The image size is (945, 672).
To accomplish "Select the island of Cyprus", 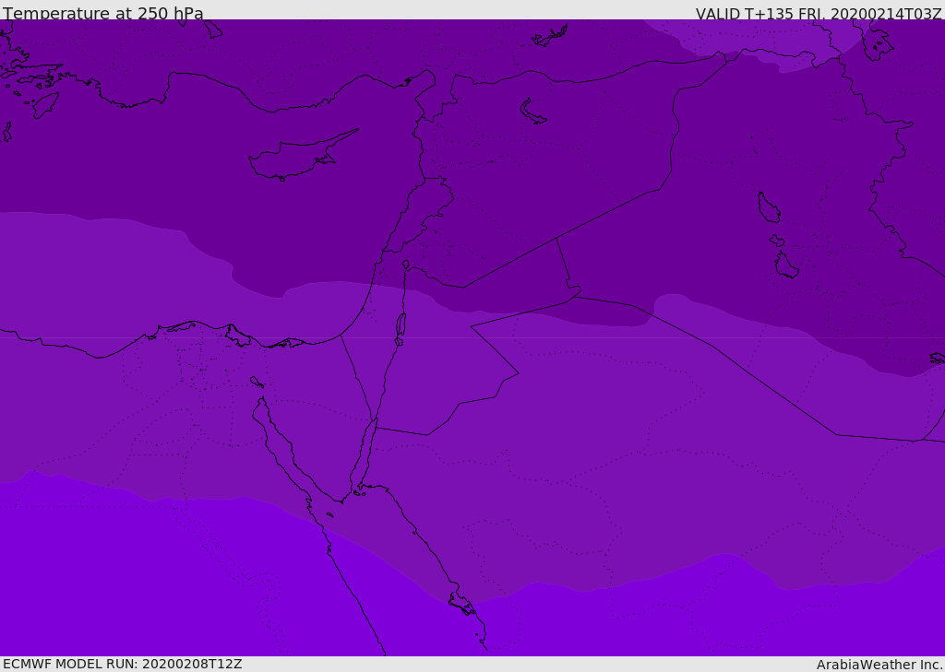I will point(293,159).
